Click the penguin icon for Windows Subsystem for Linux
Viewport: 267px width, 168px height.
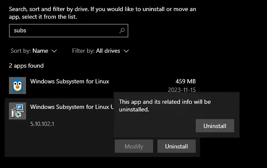(17, 85)
